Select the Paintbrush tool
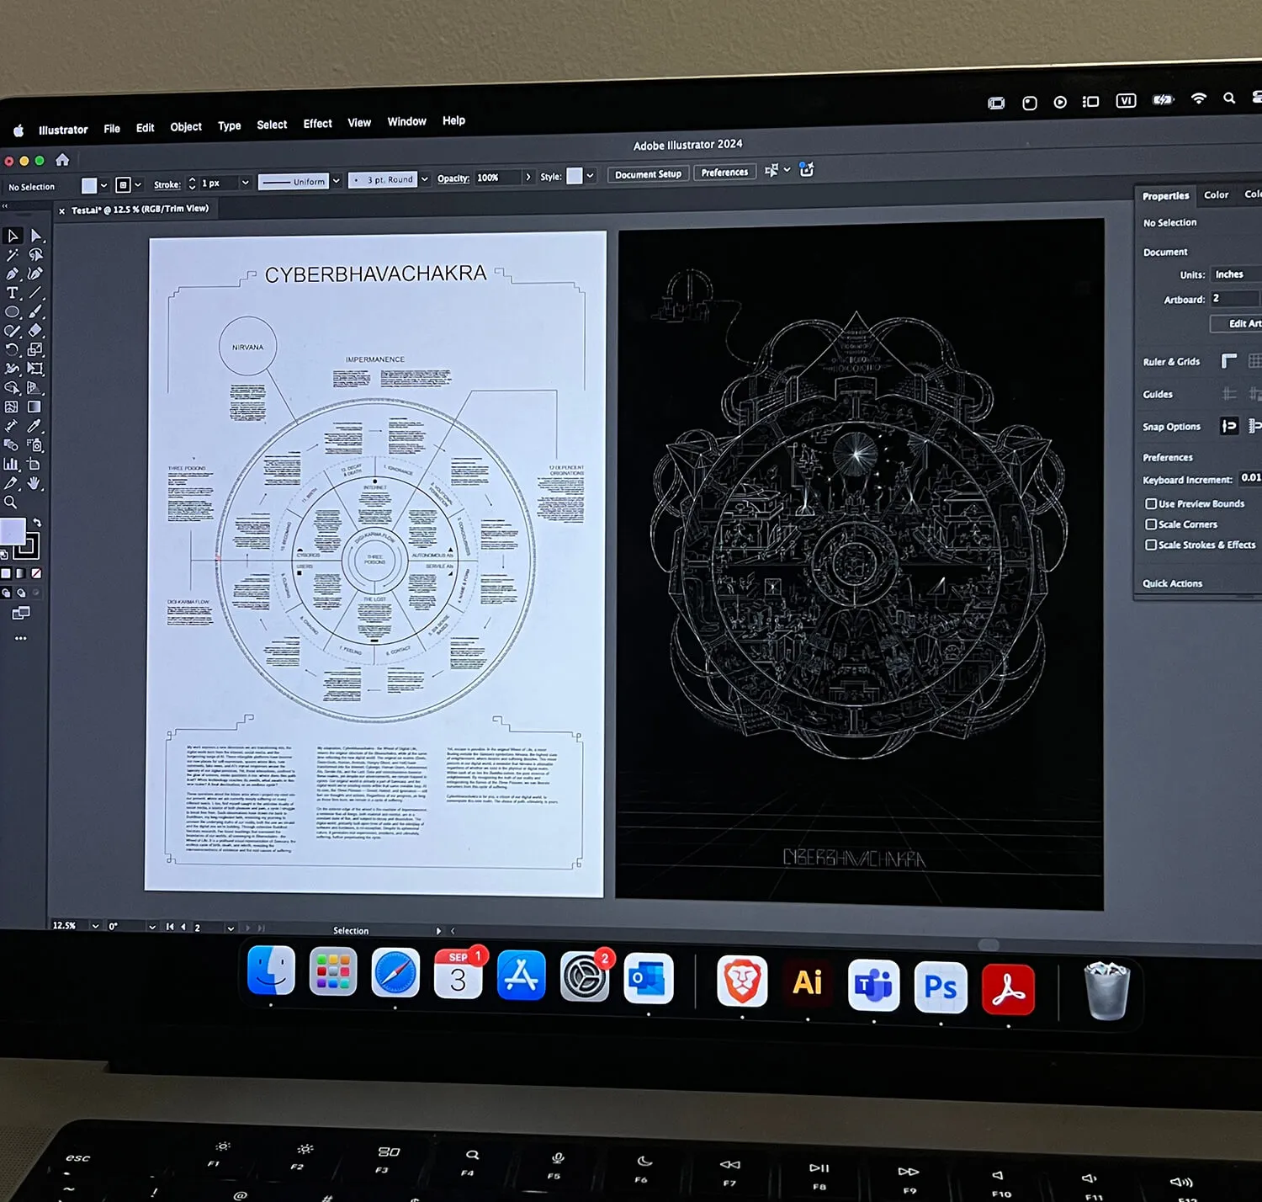Screen dimensions: 1262x1202 point(35,312)
